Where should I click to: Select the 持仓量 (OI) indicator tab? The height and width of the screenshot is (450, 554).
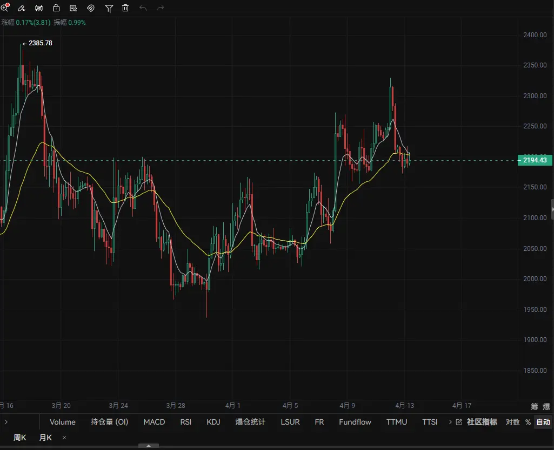click(x=109, y=422)
